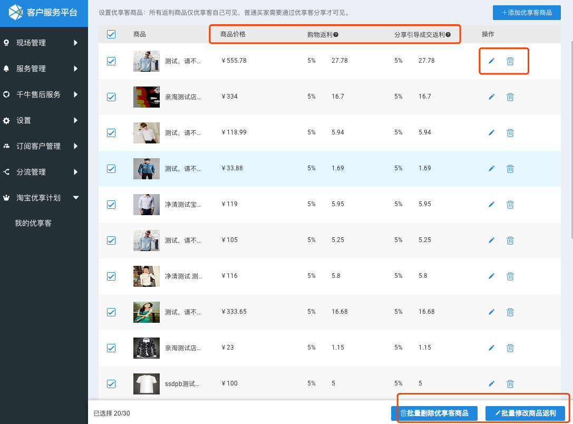573x424 pixels.
Task: Delete the ¥334 product via trash icon
Action: (x=510, y=97)
